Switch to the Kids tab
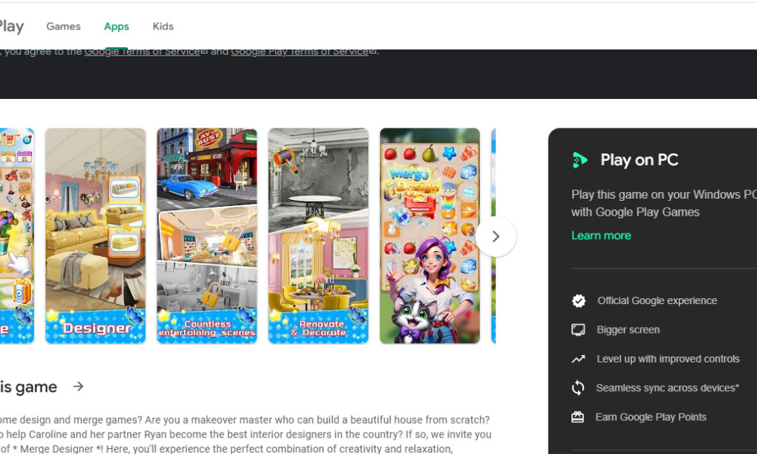This screenshot has height=454, width=757. tap(163, 26)
